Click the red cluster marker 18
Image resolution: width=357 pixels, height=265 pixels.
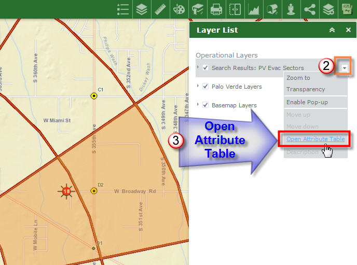pyautogui.click(x=66, y=191)
